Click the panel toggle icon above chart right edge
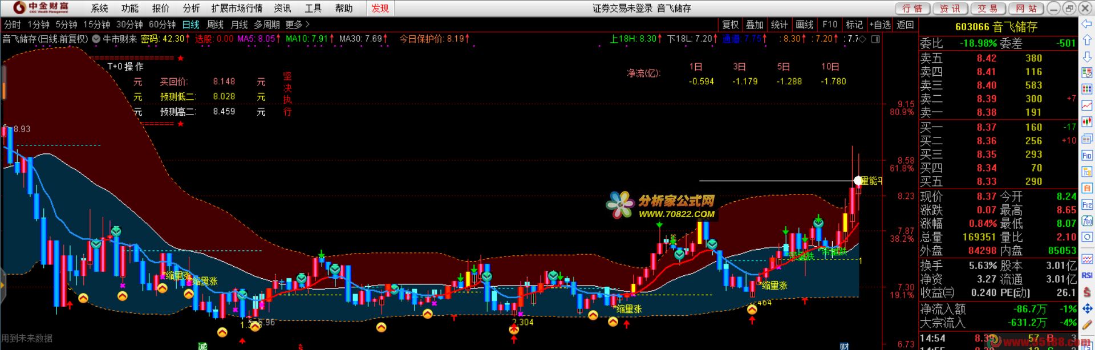The height and width of the screenshot is (350, 1095). click(x=876, y=39)
